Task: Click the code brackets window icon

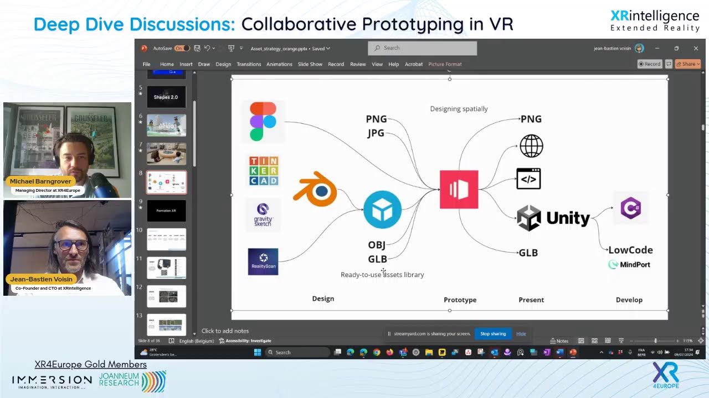Action: click(528, 179)
